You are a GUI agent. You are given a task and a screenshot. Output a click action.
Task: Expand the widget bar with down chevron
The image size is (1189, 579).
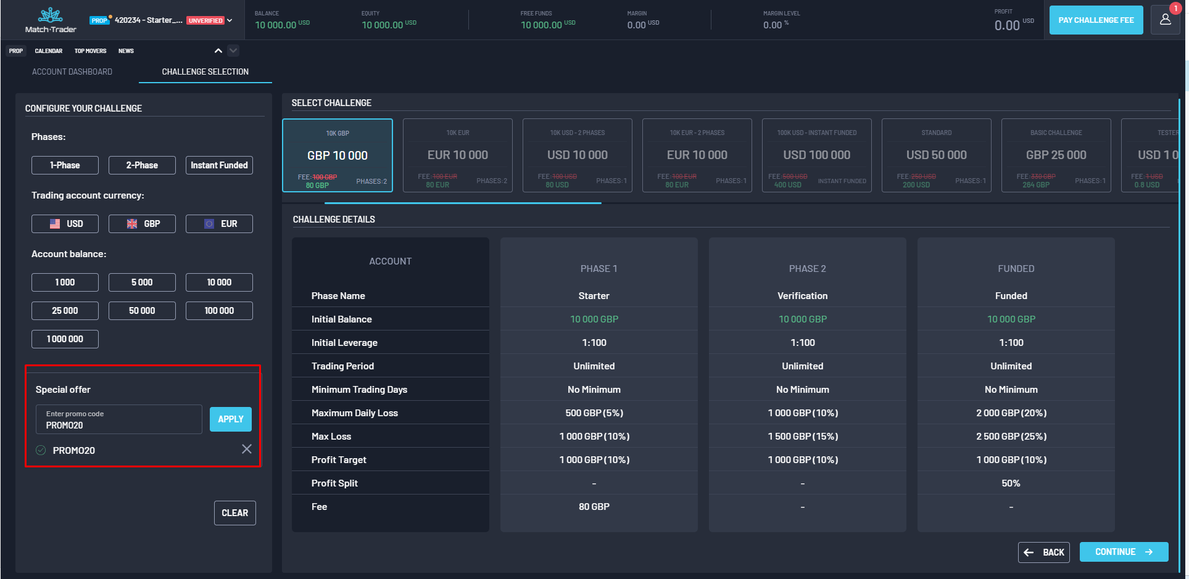click(x=233, y=51)
